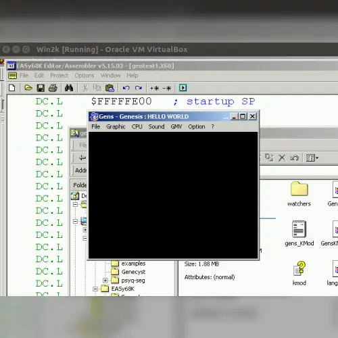The height and width of the screenshot is (338, 338).
Task: Undo the last edit in EASy68K
Action: (126, 88)
